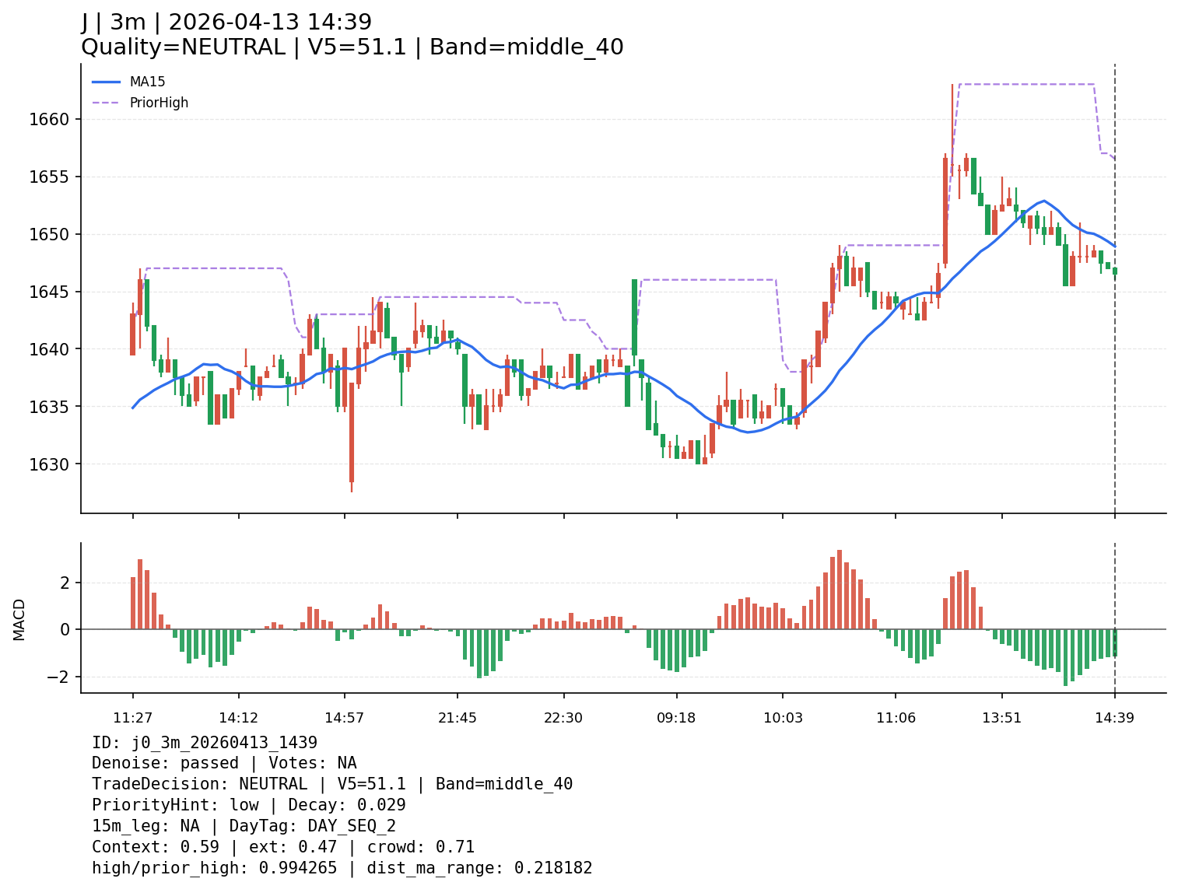Click the PriorHigh legend label

point(159,103)
